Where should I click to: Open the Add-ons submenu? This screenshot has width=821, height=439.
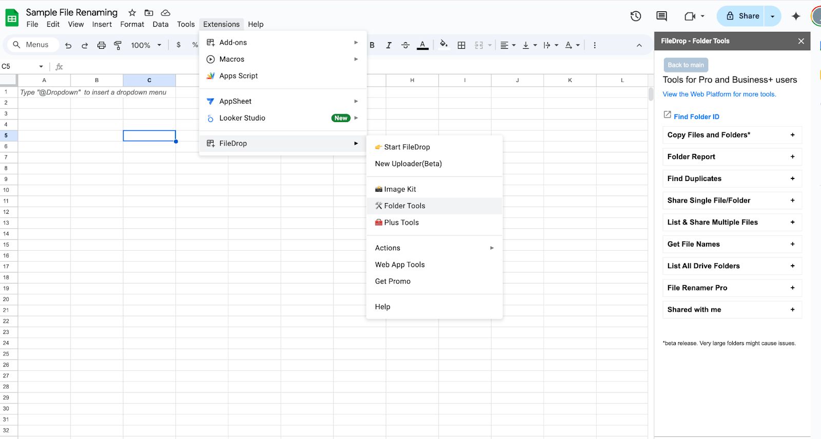click(x=283, y=43)
